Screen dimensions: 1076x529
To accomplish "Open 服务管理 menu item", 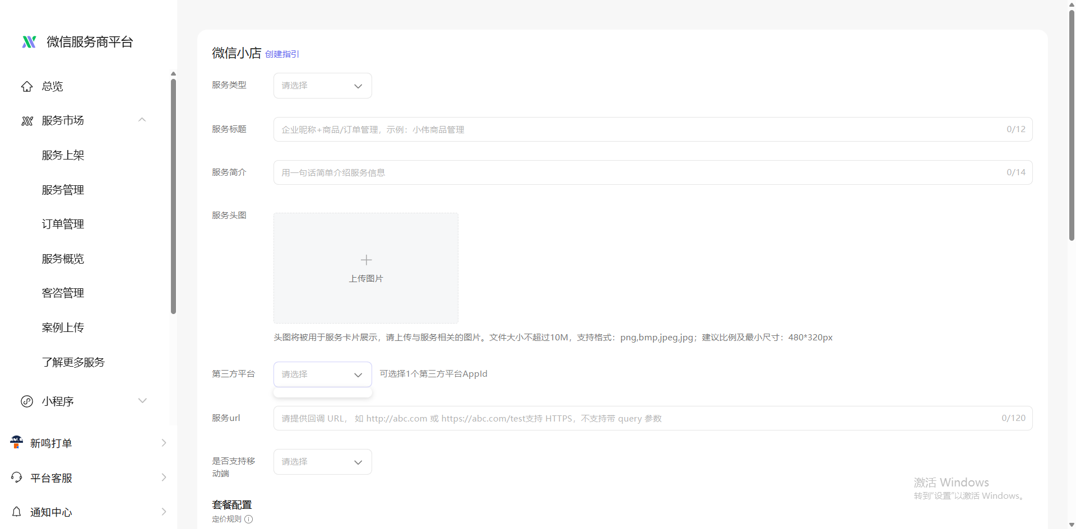I will [x=63, y=190].
